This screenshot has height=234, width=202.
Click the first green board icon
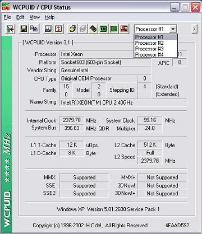coord(103,29)
